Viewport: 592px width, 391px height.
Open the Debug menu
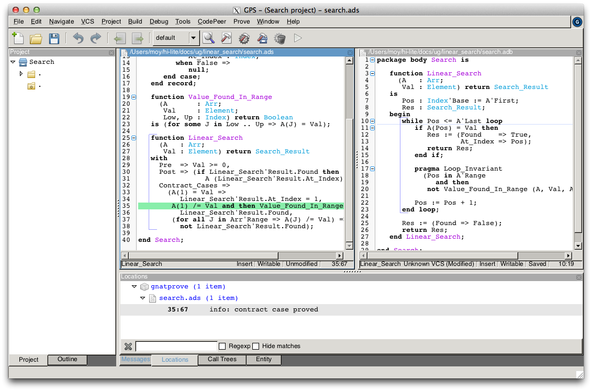159,21
